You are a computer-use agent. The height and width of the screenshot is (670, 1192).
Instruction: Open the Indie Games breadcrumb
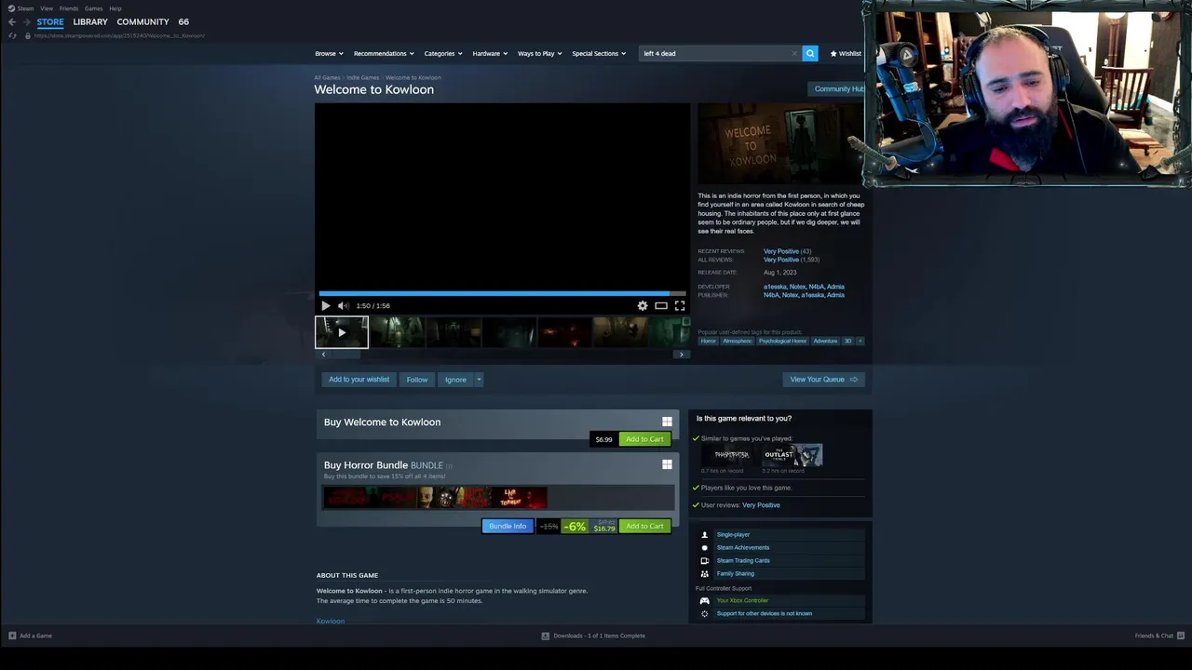point(363,77)
